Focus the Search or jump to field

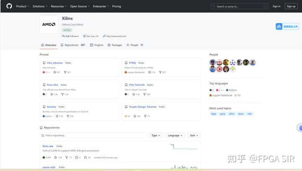240,6
